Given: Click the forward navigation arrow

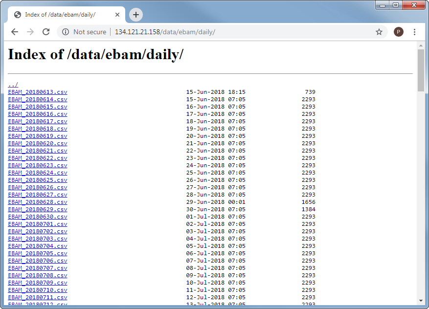Looking at the screenshot, I should pyautogui.click(x=30, y=32).
